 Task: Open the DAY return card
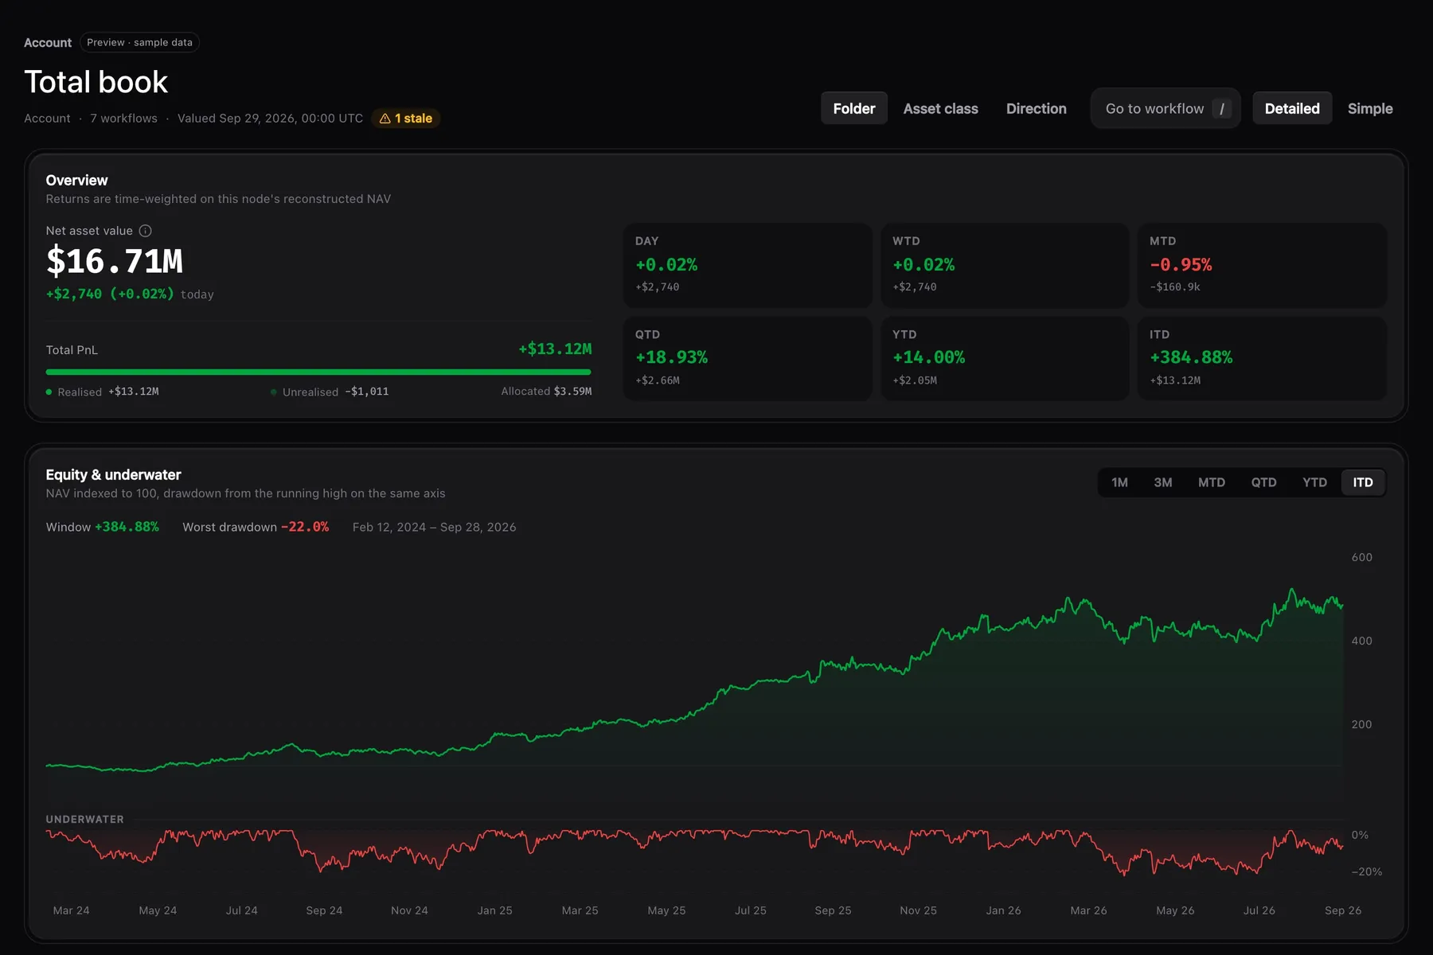coord(748,266)
